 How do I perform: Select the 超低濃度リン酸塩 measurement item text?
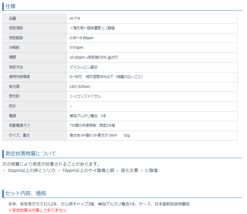101,28
